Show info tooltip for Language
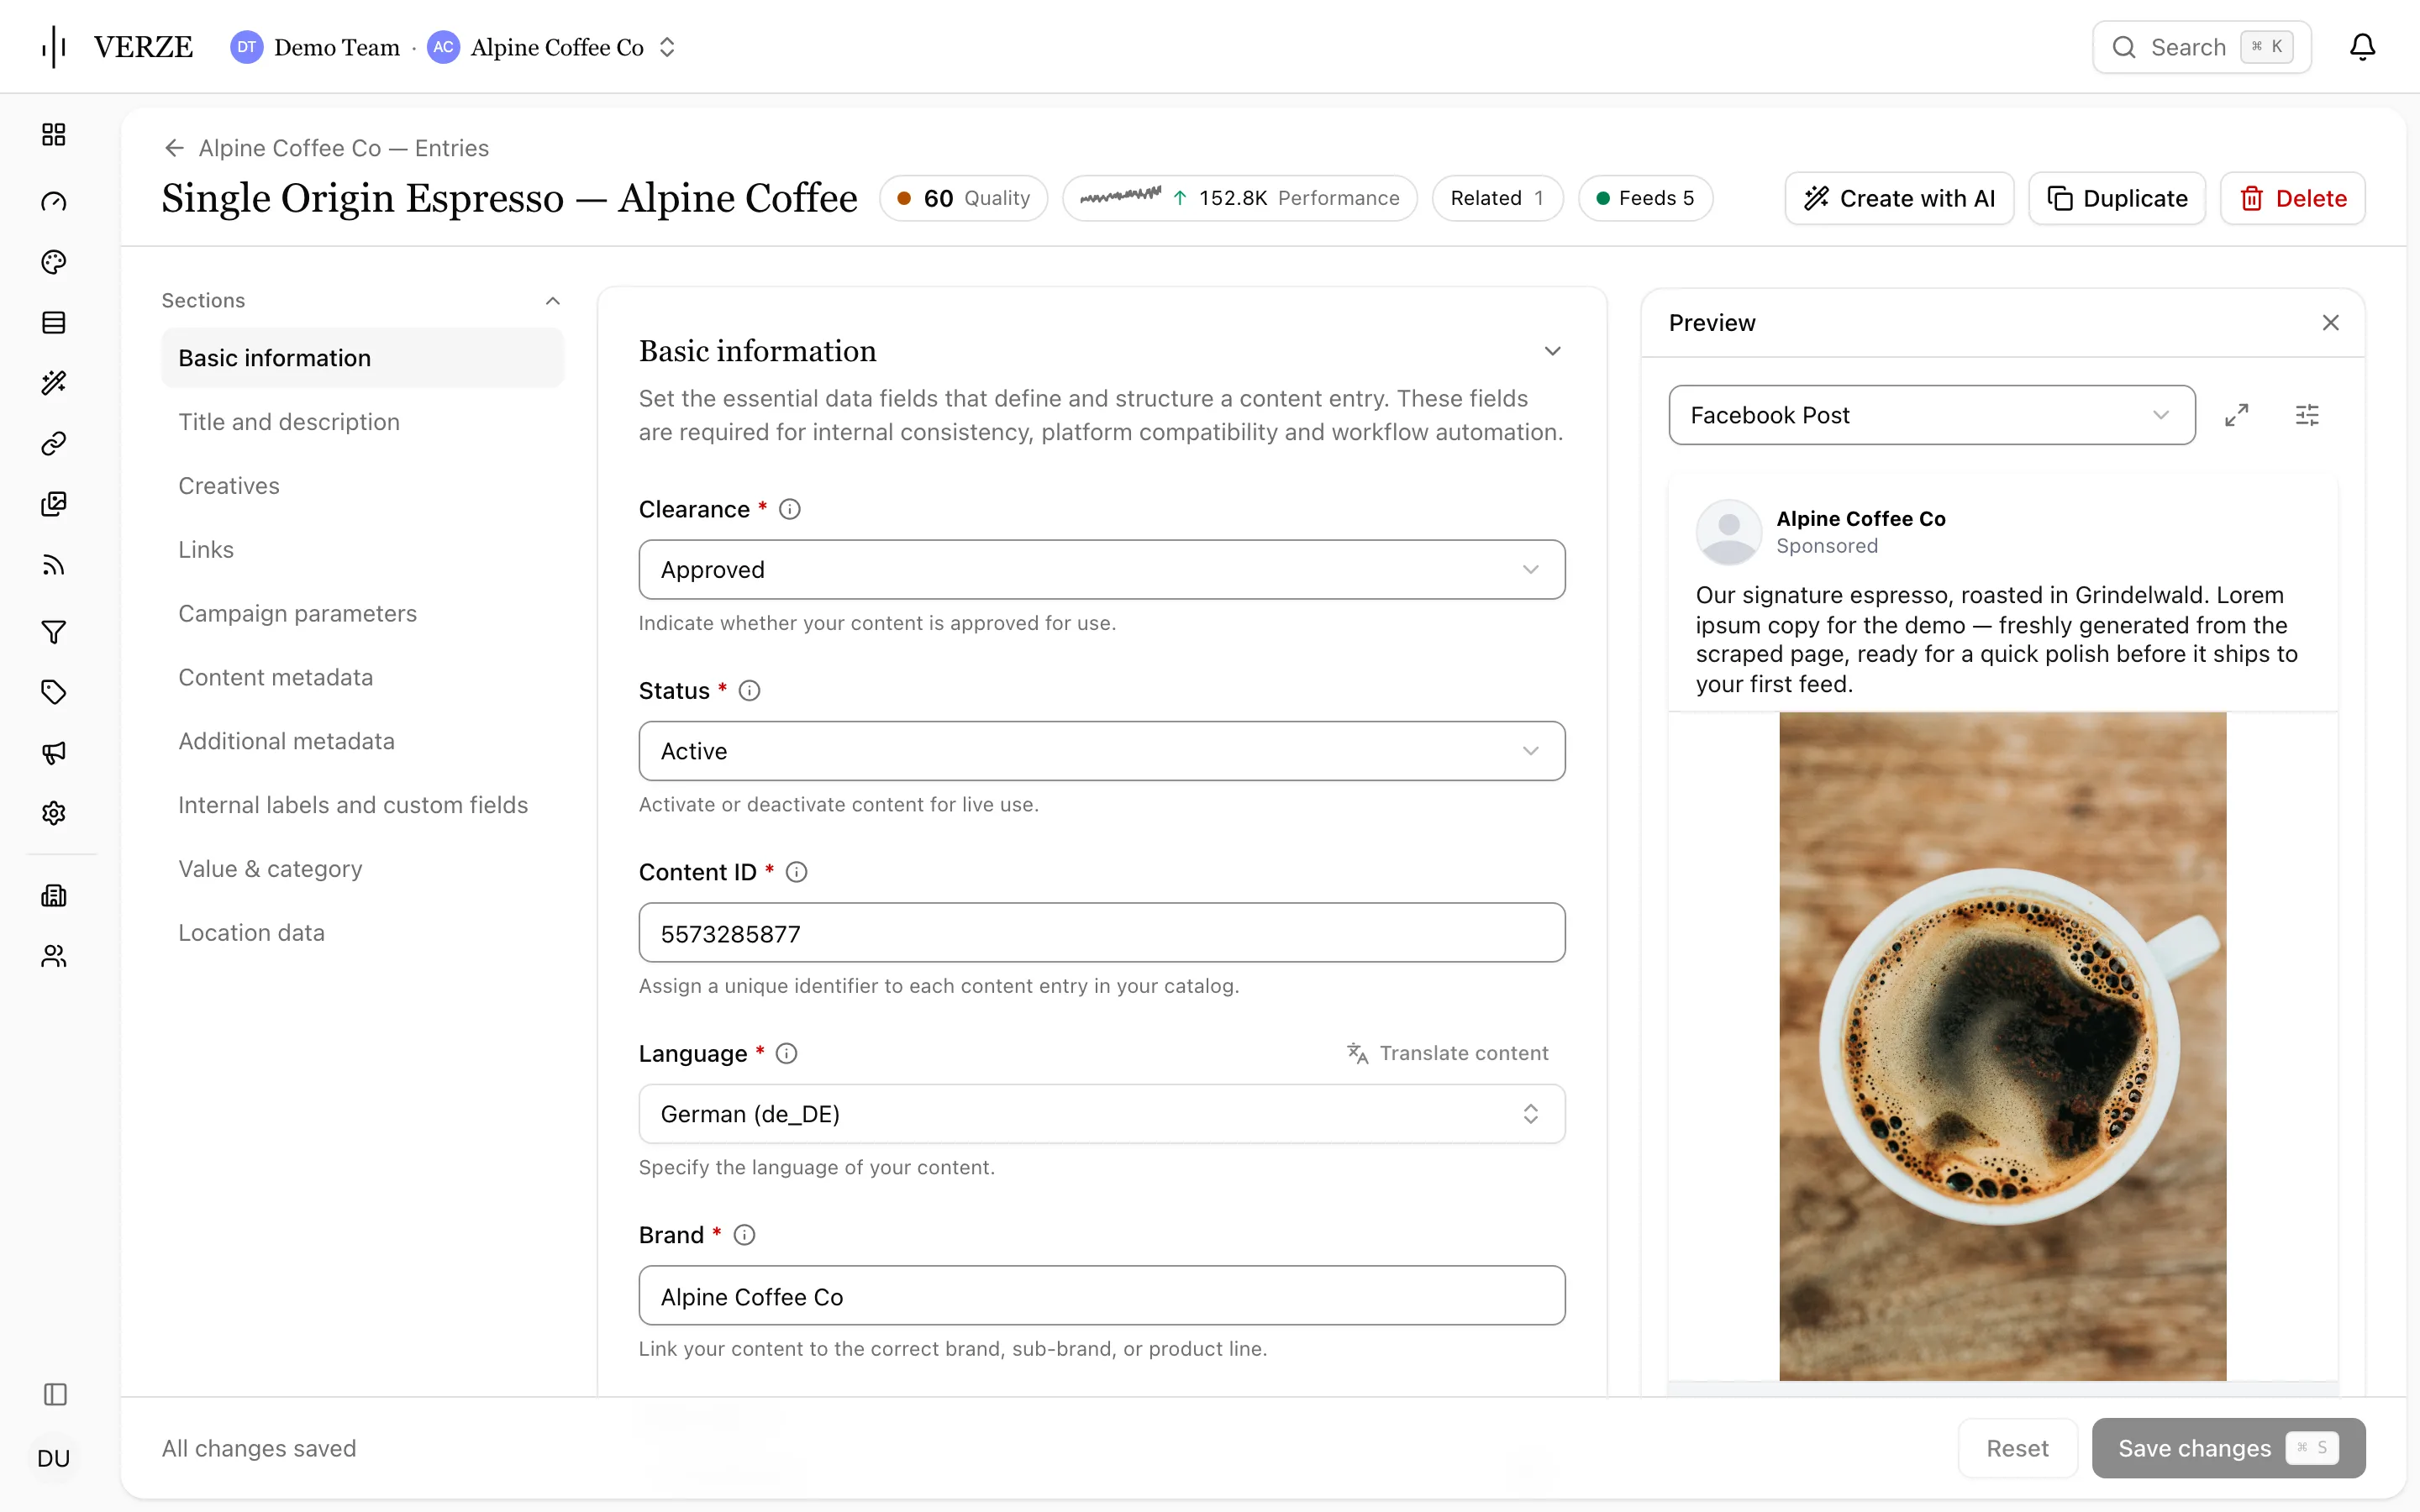Image resolution: width=2420 pixels, height=1512 pixels. pos(786,1053)
